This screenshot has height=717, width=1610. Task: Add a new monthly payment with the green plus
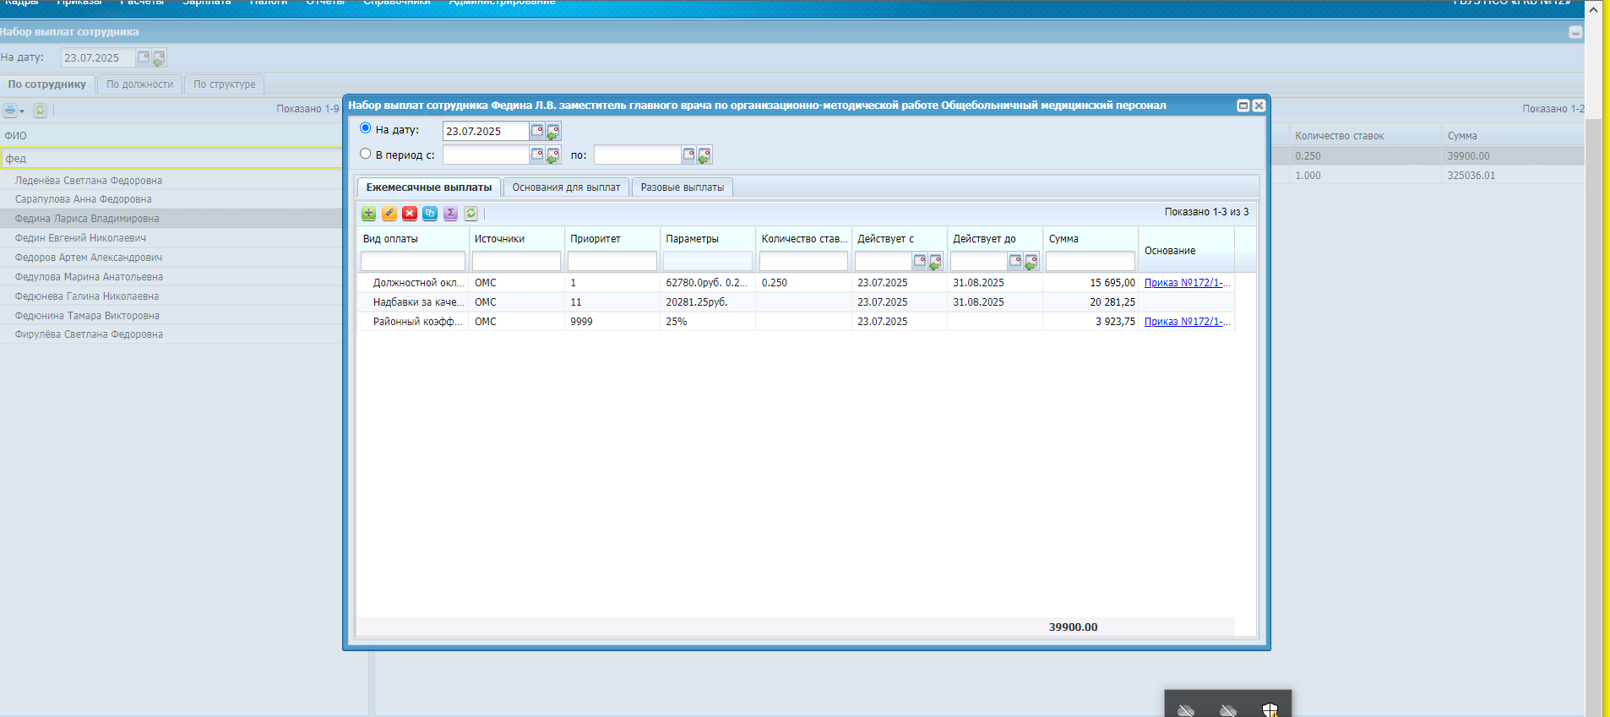[369, 214]
